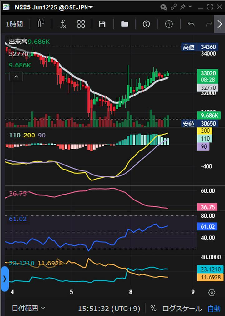This screenshot has width=225, height=316.
Task: Open the candlestick chart type selector
Action: pyautogui.click(x=41, y=24)
